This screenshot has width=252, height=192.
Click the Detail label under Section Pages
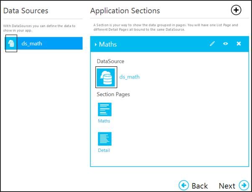[x=104, y=150]
